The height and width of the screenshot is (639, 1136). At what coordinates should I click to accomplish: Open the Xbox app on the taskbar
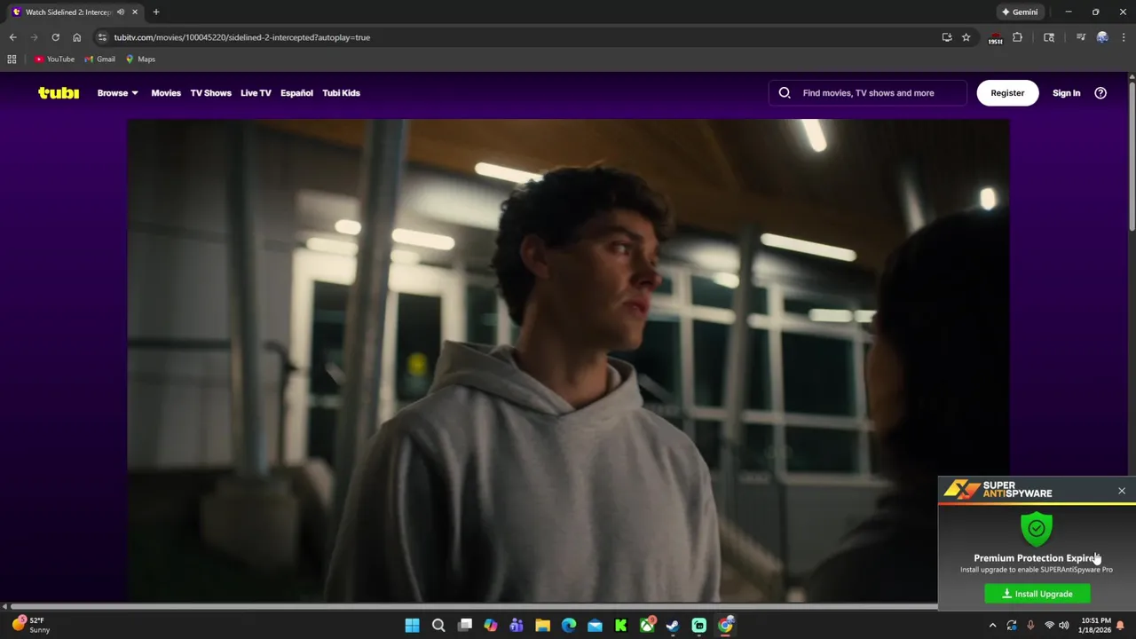pos(647,626)
